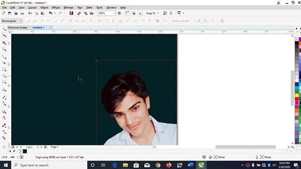Screen dimensions: 301x169
Task: Click the no-color X swatch in palette
Action: [x=297, y=39]
